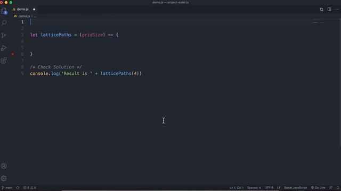The height and width of the screenshot is (191, 341).
Task: Click the Synchronize Changes icon in status bar
Action: click(x=18, y=188)
